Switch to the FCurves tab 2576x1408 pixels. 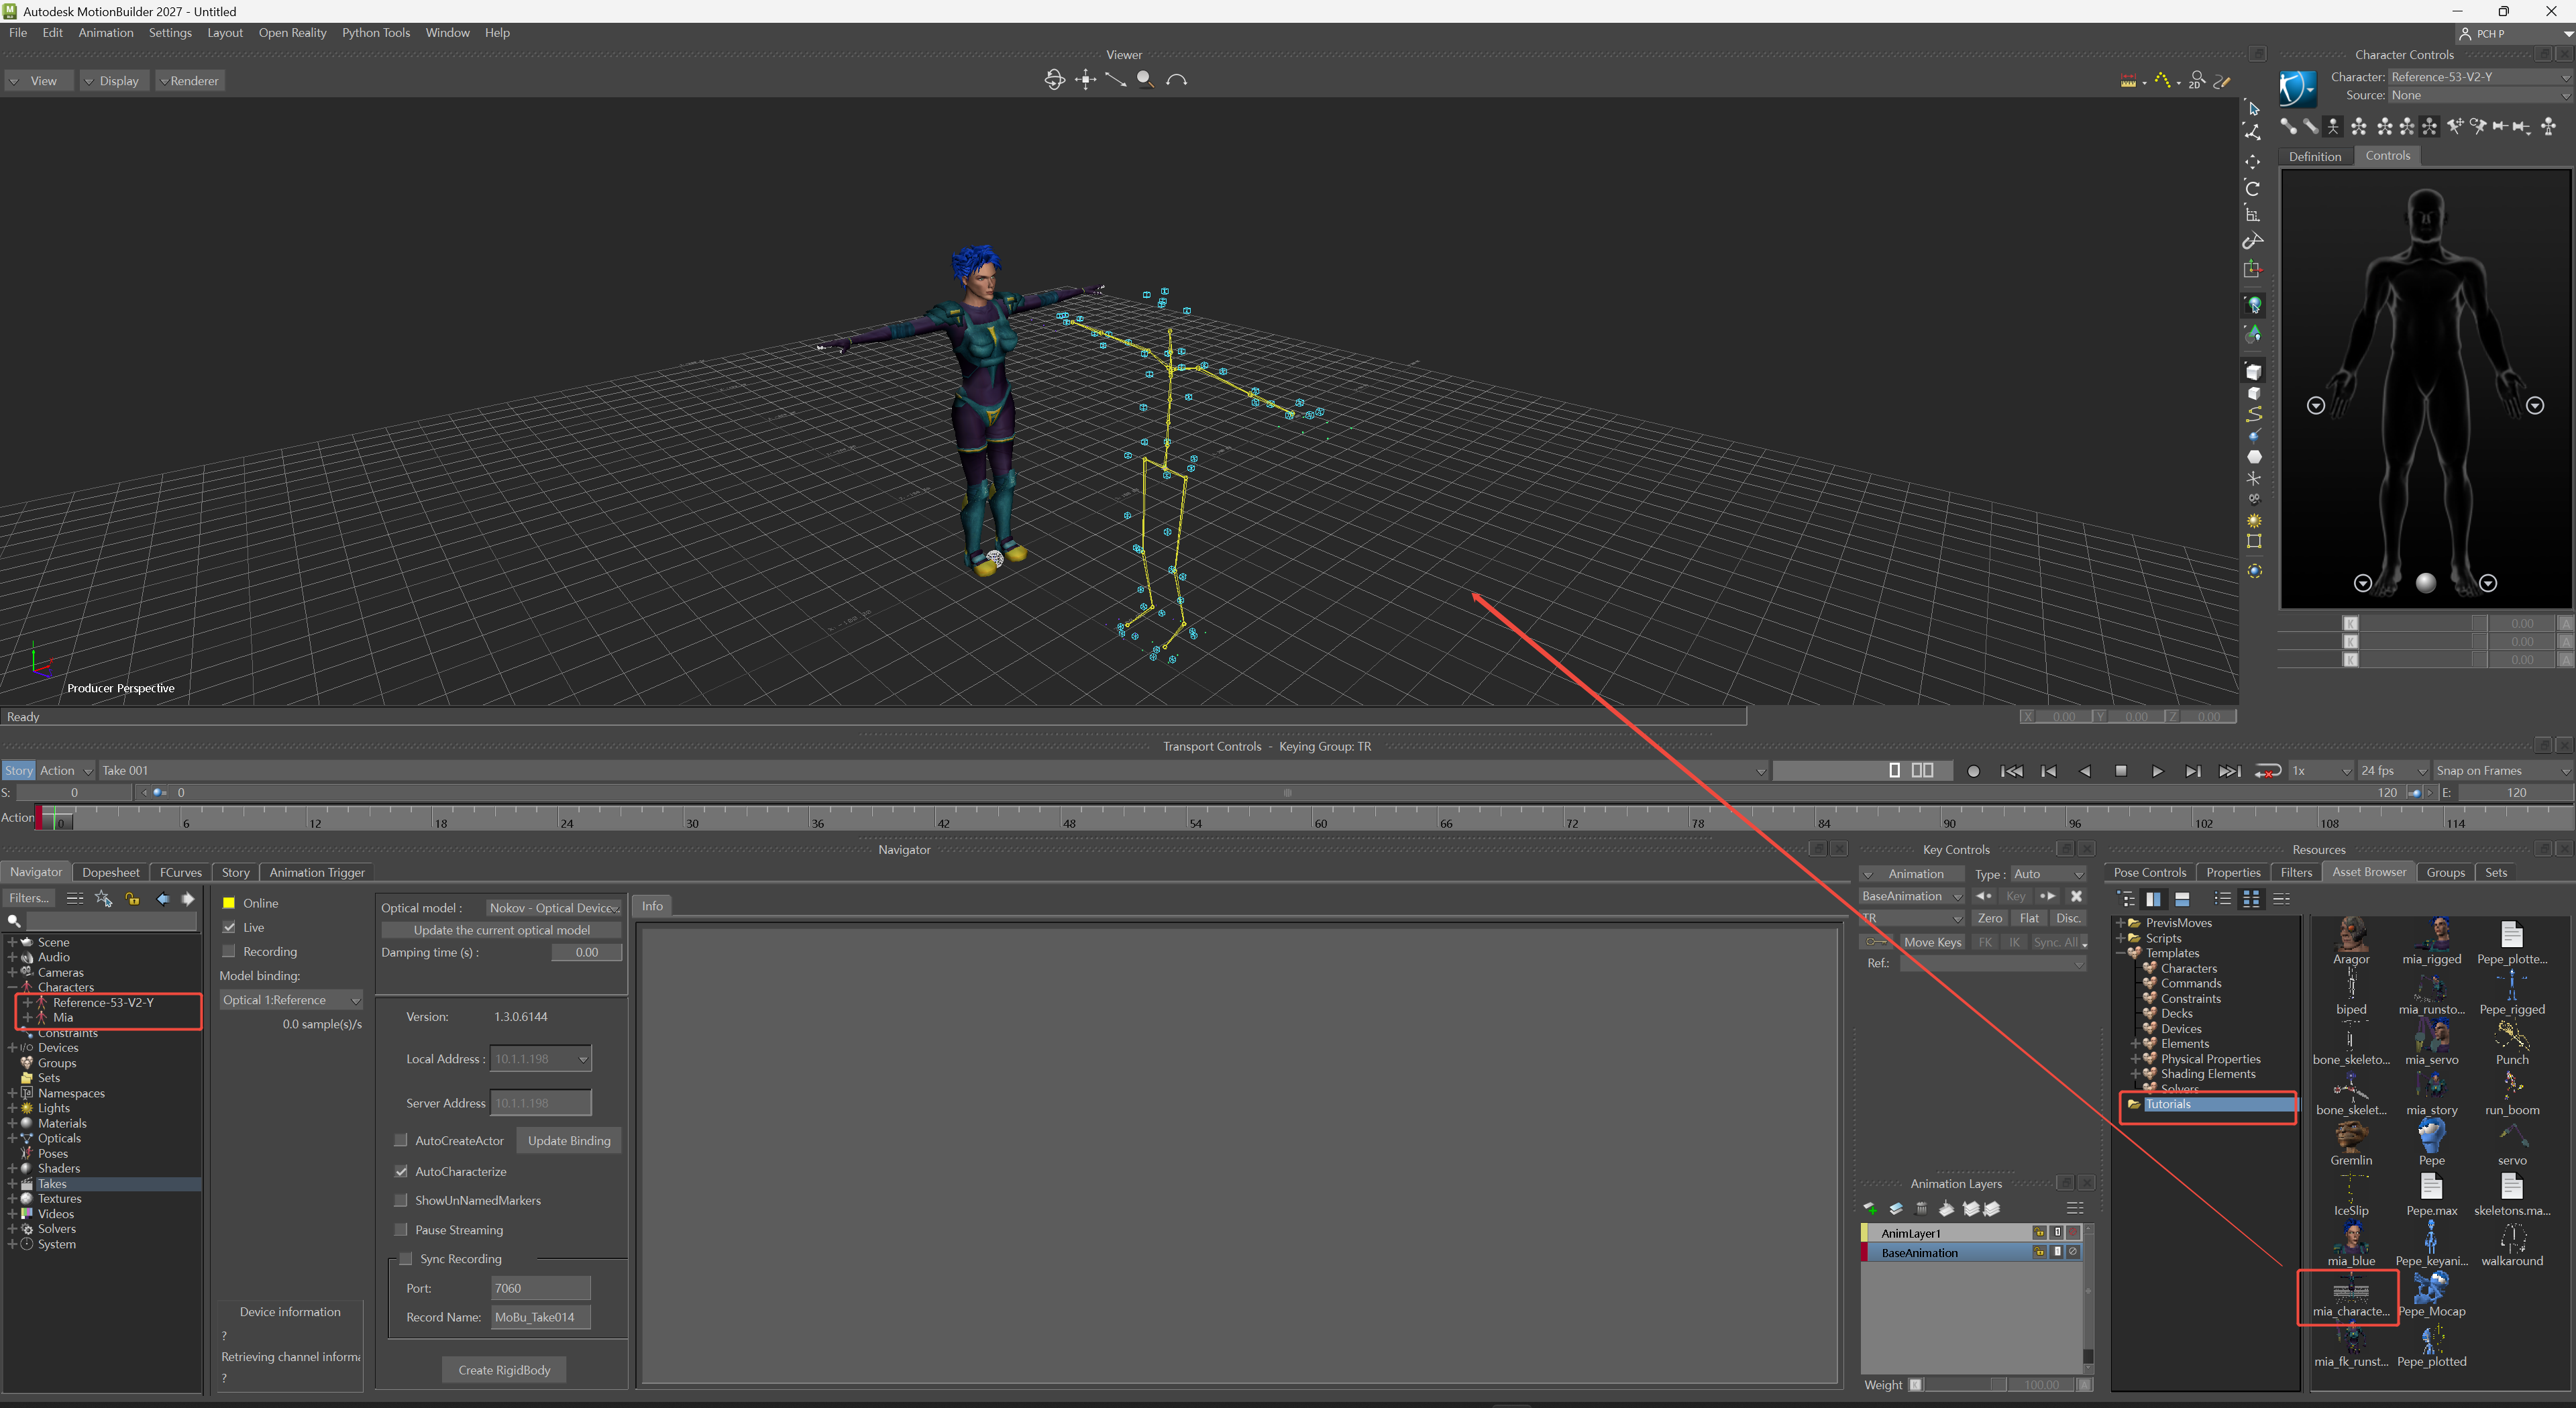click(180, 872)
